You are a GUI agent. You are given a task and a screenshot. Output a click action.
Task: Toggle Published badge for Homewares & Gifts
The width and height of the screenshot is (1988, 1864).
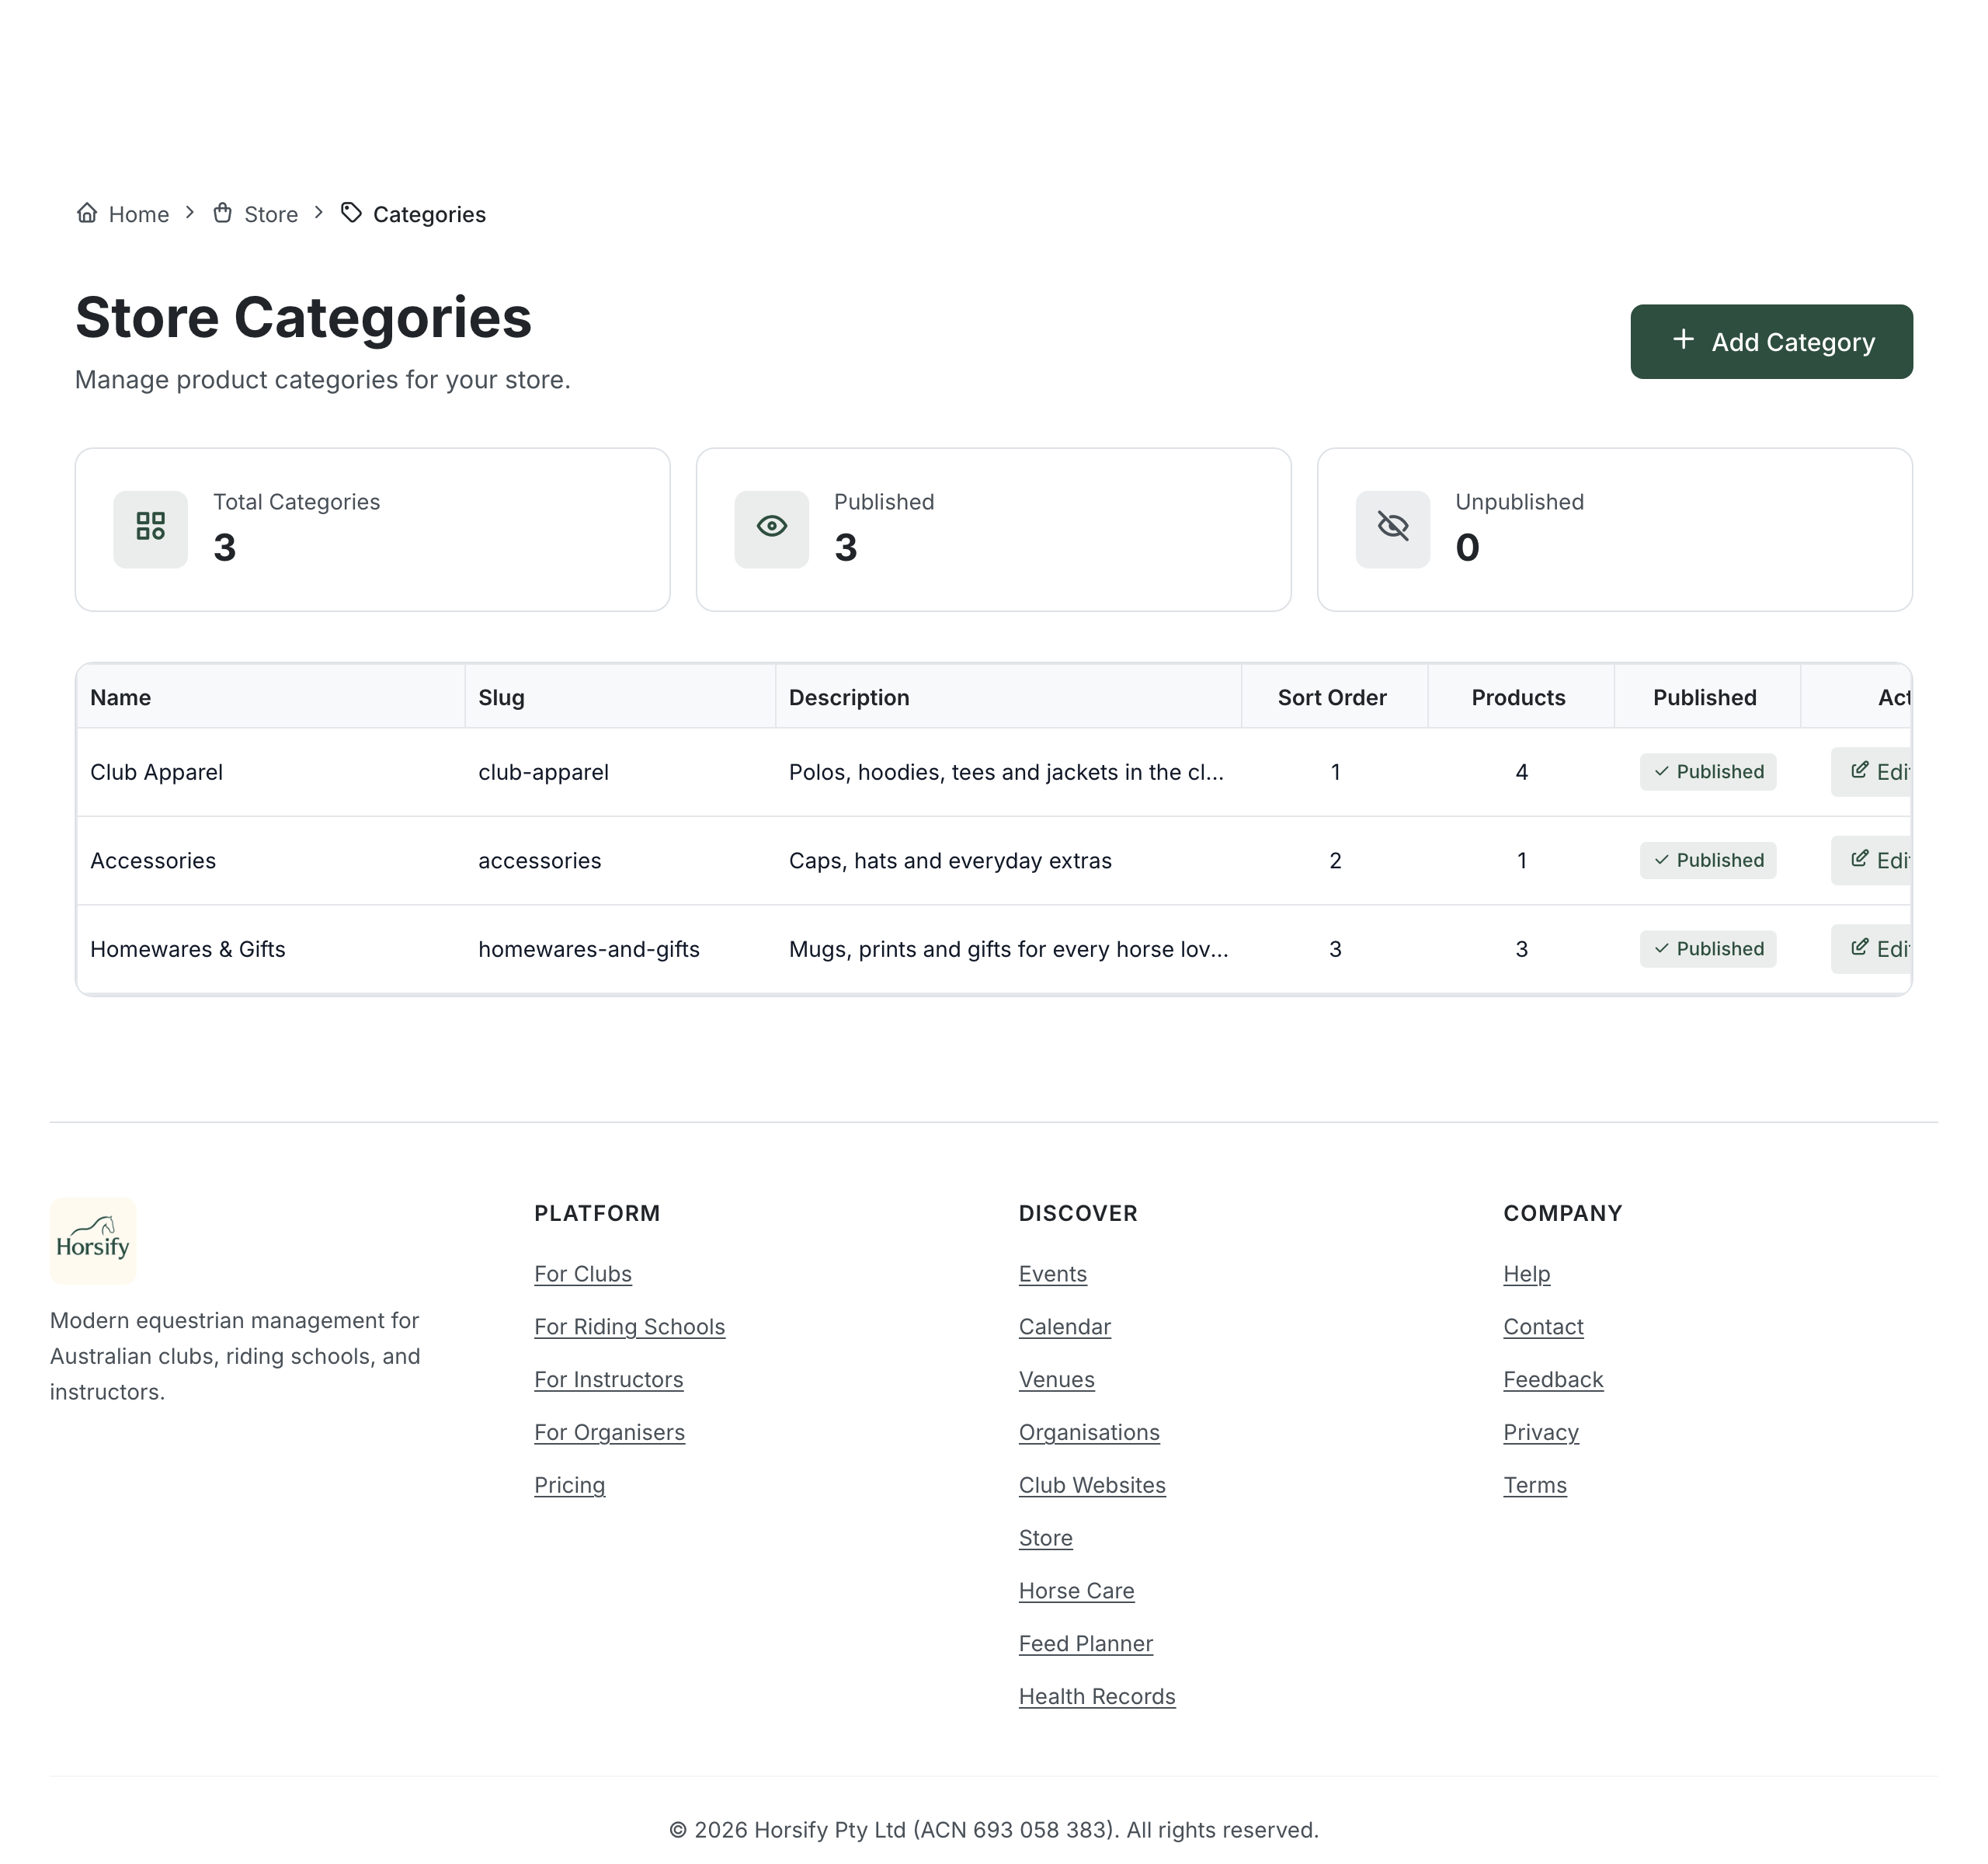coord(1708,949)
